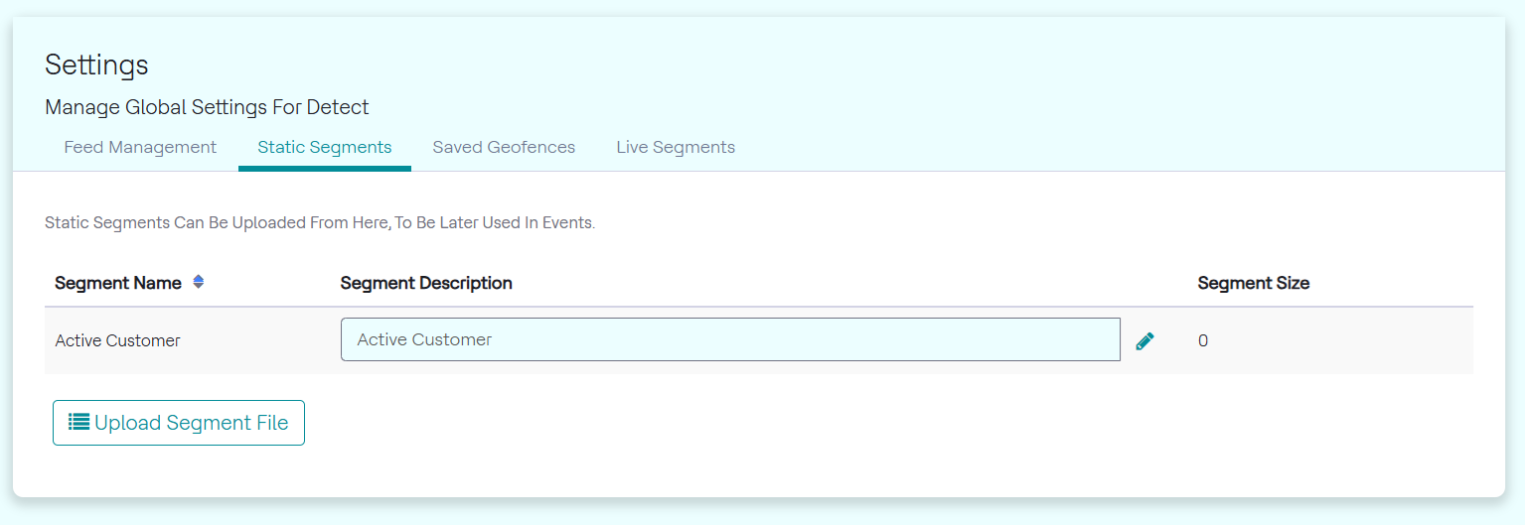Click the segment size value 0
The width and height of the screenshot is (1525, 525).
(x=1203, y=341)
